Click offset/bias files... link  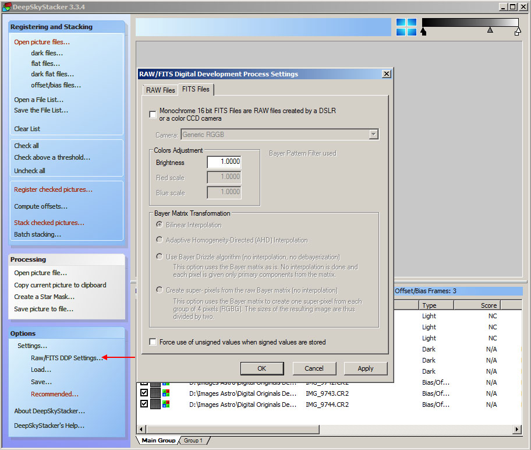pos(56,85)
